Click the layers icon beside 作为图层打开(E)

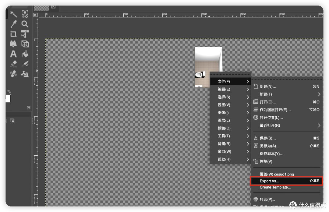pos(256,110)
